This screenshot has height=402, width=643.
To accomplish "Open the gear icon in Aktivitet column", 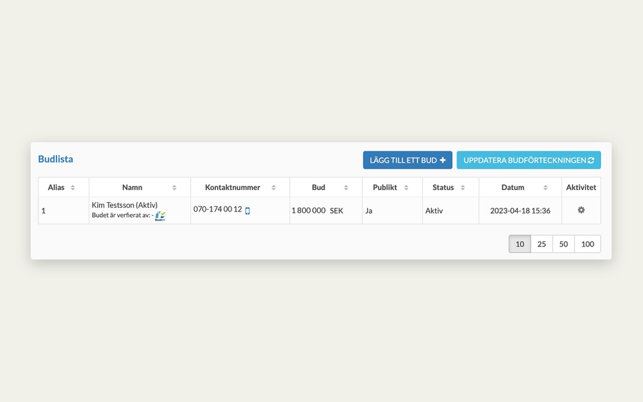I will coord(581,210).
